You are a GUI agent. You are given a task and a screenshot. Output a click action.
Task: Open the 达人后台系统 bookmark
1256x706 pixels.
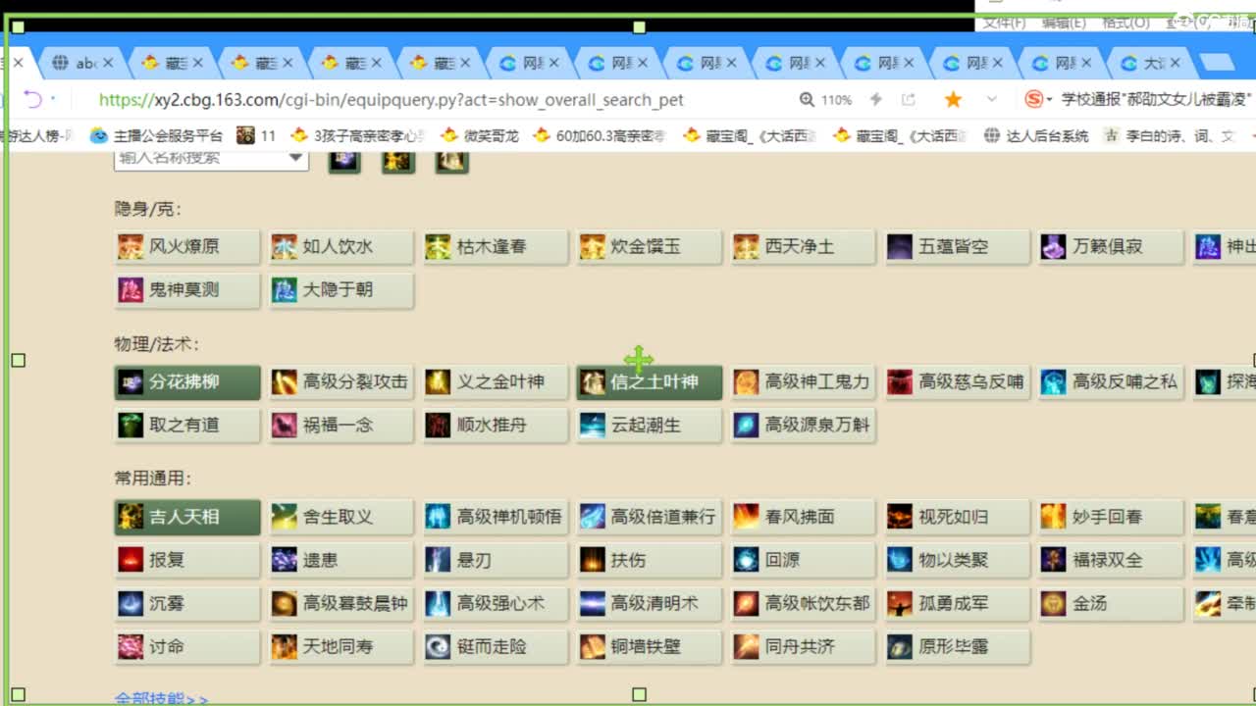1036,136
